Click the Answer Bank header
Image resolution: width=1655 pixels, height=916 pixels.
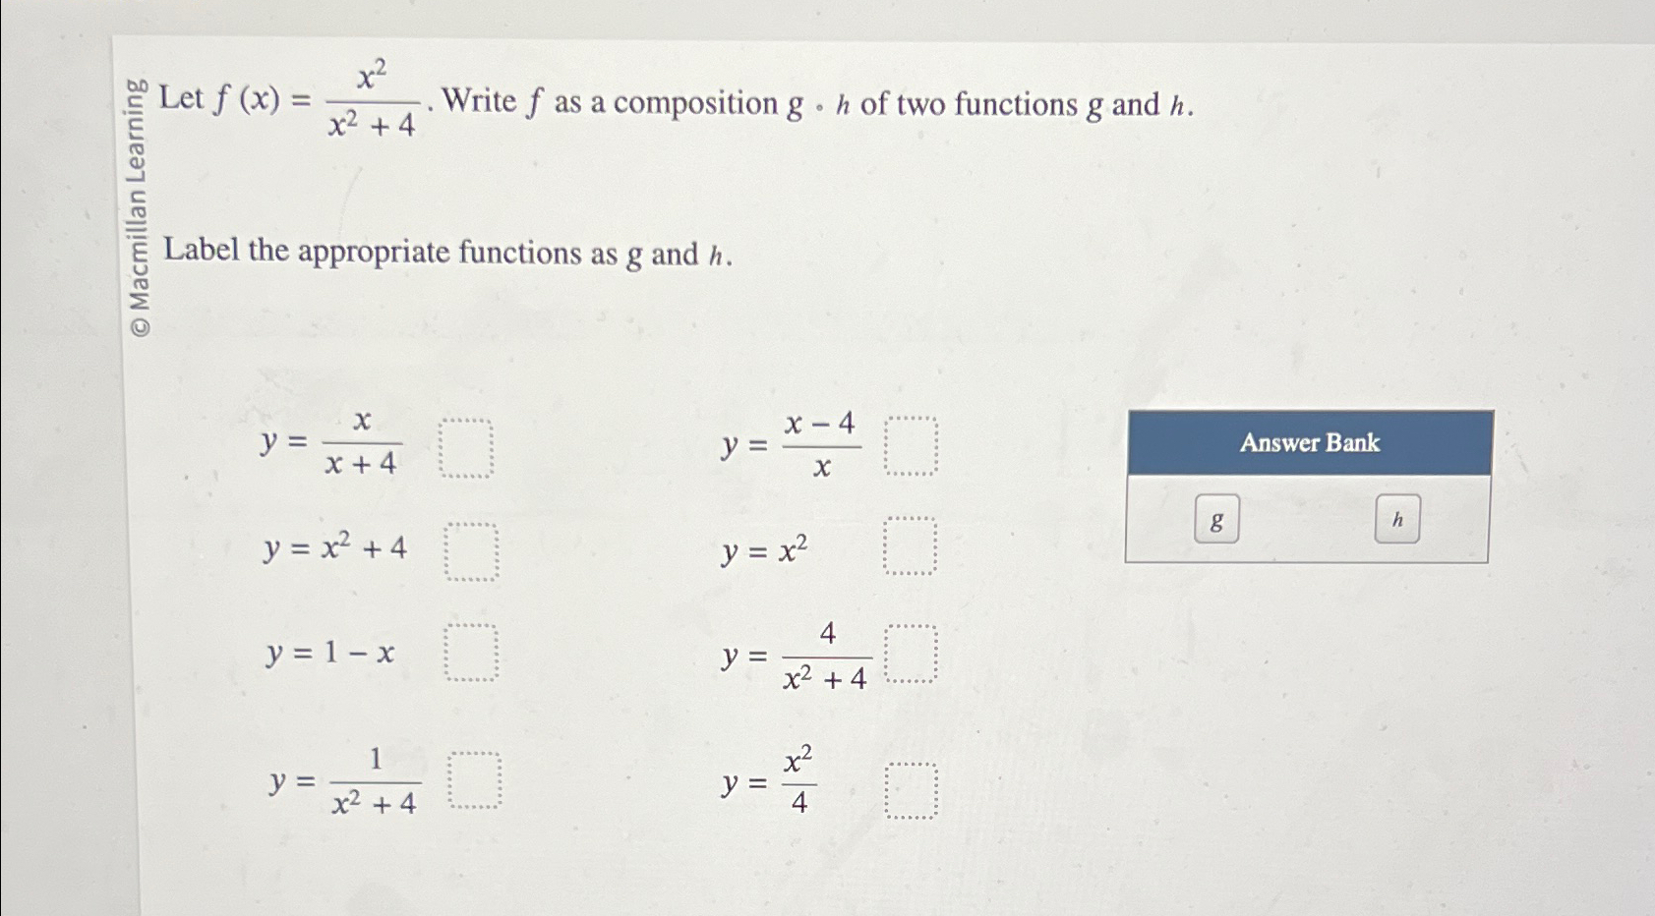tap(1310, 443)
